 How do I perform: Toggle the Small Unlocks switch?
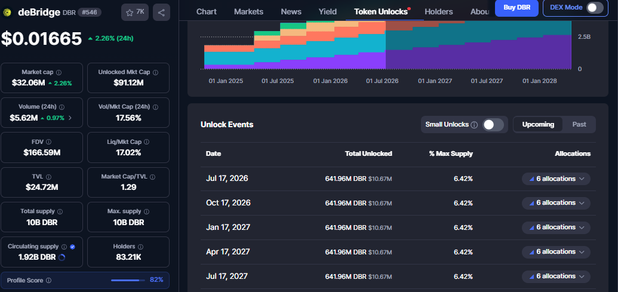(x=493, y=125)
